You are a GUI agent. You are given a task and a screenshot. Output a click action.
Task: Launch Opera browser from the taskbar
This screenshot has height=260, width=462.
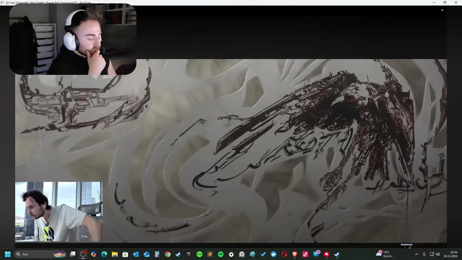(x=284, y=254)
